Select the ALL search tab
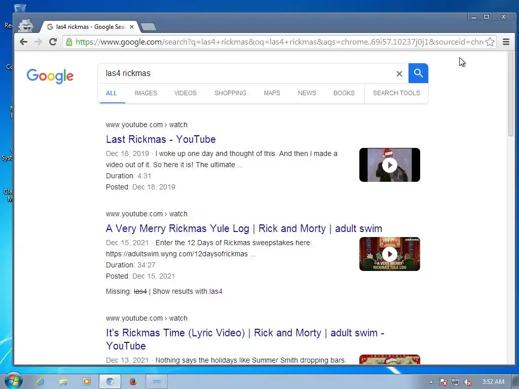 [111, 93]
